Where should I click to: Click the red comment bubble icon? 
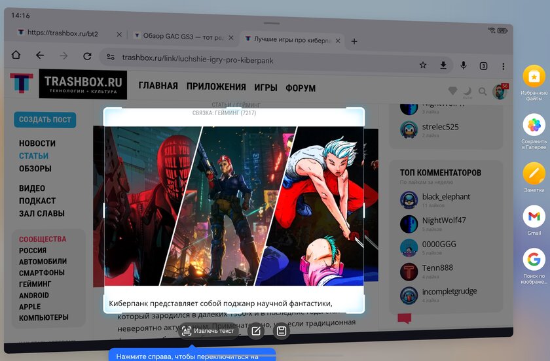405,318
